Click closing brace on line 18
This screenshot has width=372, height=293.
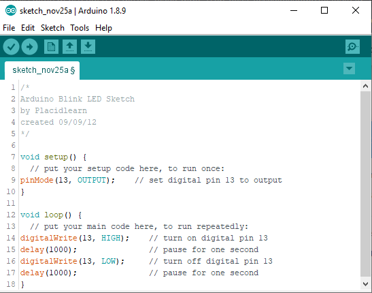[x=22, y=284]
